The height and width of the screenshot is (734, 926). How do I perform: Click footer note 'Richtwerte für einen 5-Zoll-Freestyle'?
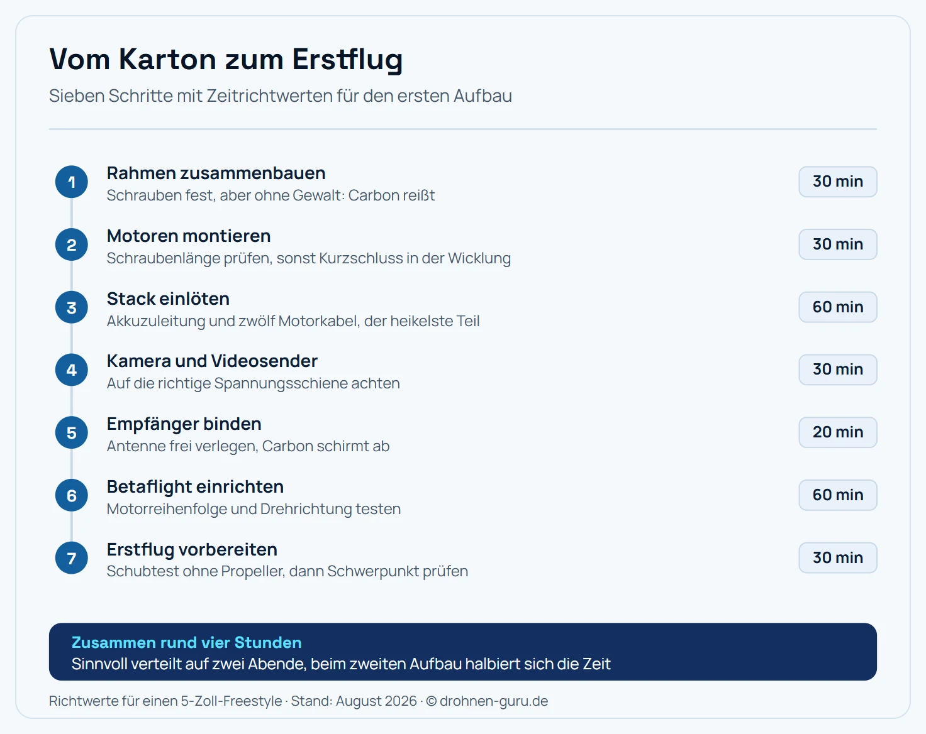point(165,701)
